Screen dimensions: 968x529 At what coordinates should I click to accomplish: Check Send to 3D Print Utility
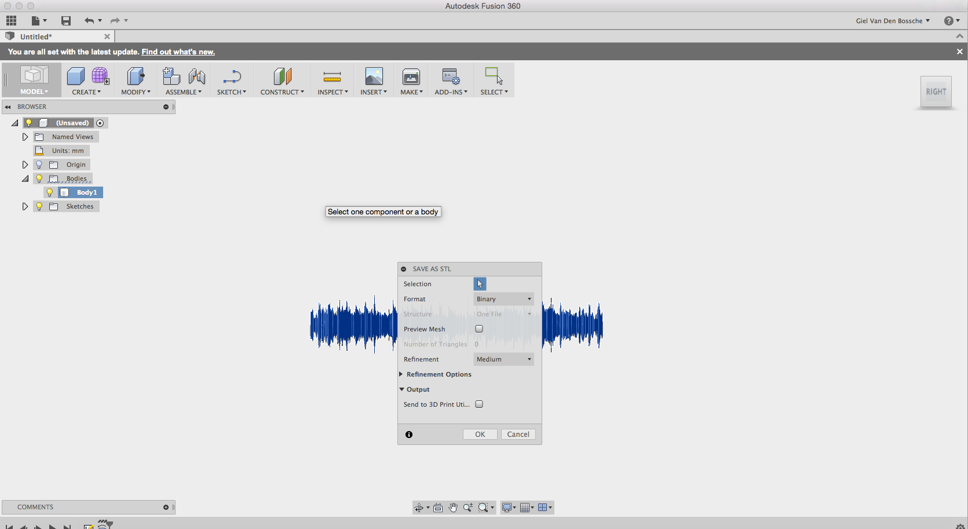pyautogui.click(x=478, y=404)
